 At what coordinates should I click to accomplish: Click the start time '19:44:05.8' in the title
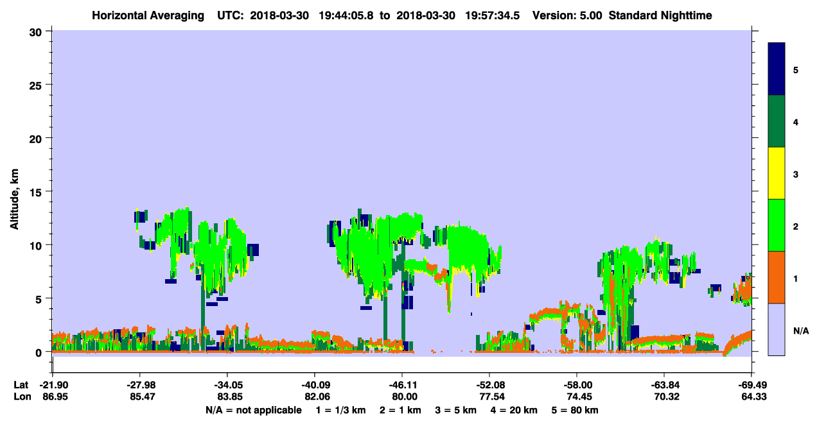[x=345, y=15]
